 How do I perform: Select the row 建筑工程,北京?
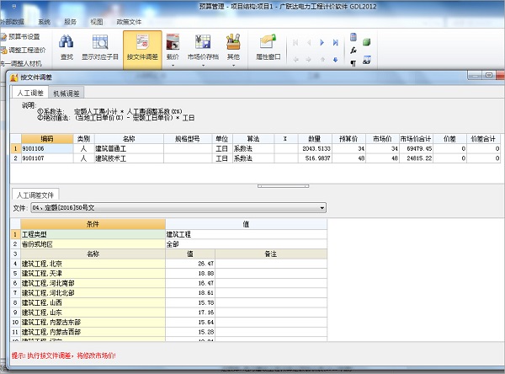point(169,264)
